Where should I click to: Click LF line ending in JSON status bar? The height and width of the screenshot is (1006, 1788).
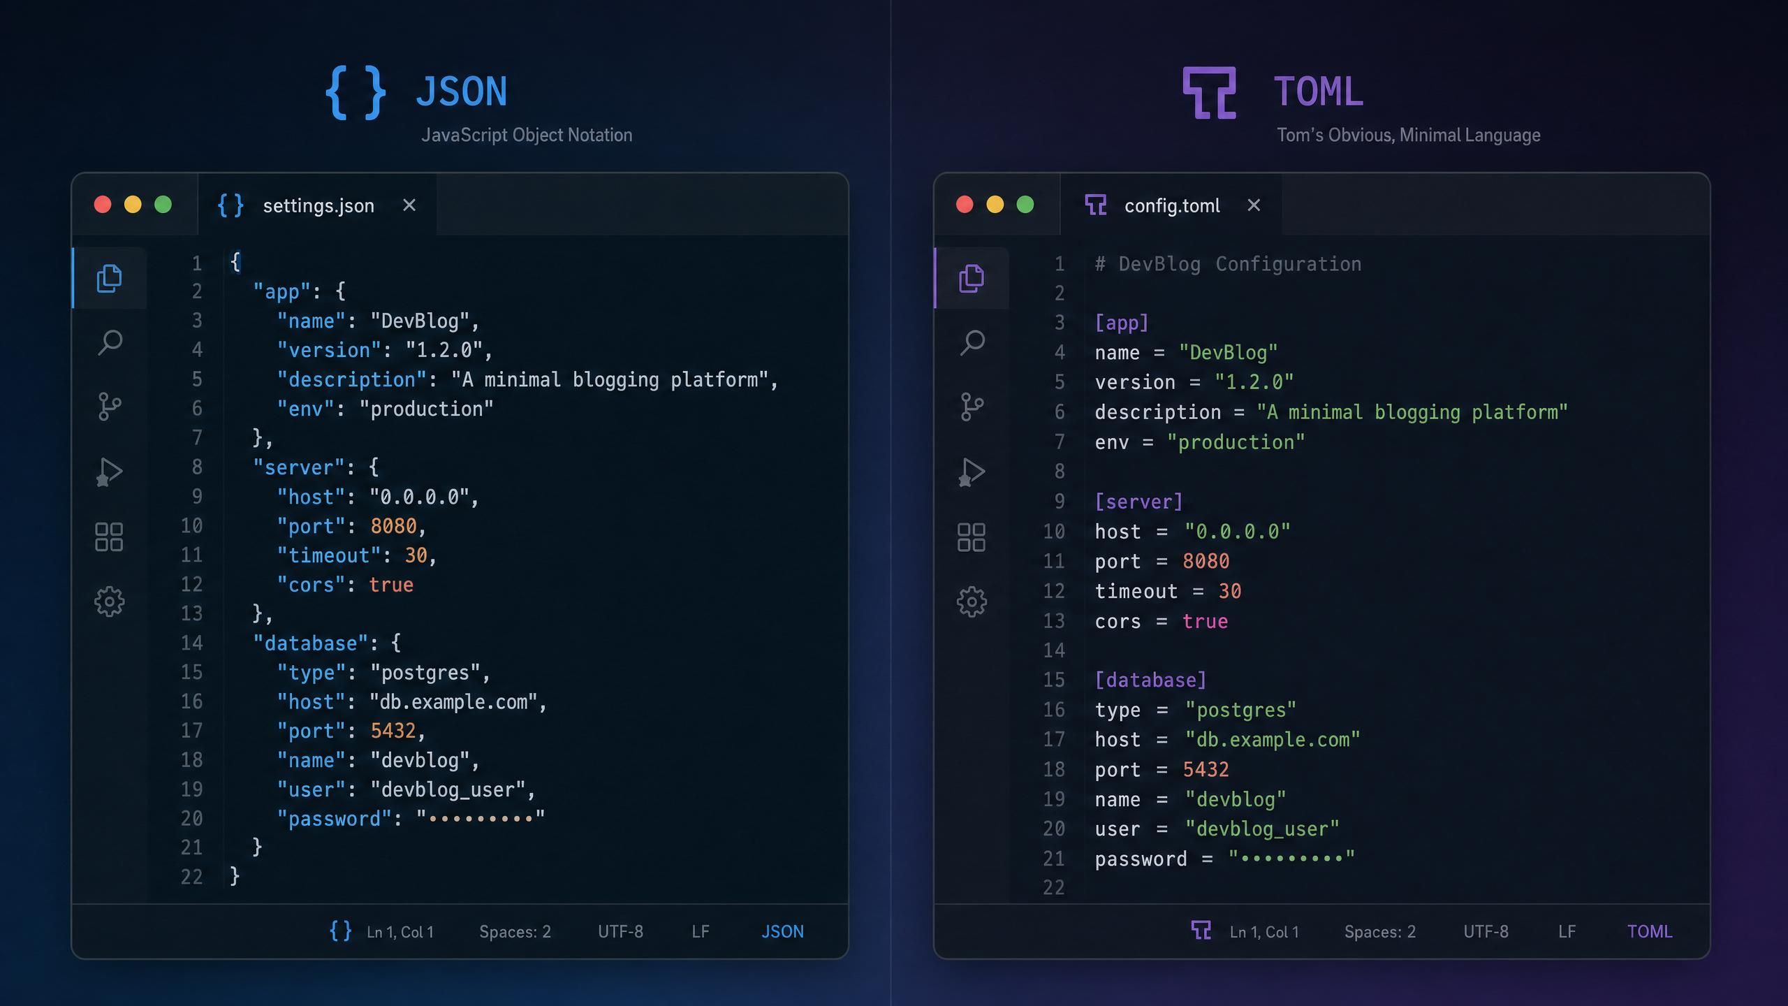point(701,932)
